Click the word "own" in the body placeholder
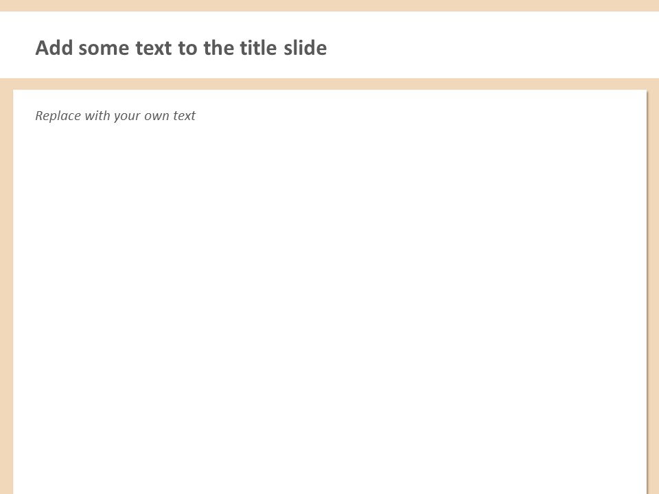Image resolution: width=659 pixels, height=494 pixels. pos(157,116)
